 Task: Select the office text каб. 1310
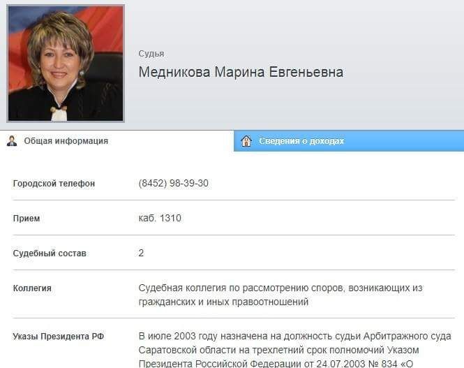click(x=160, y=218)
